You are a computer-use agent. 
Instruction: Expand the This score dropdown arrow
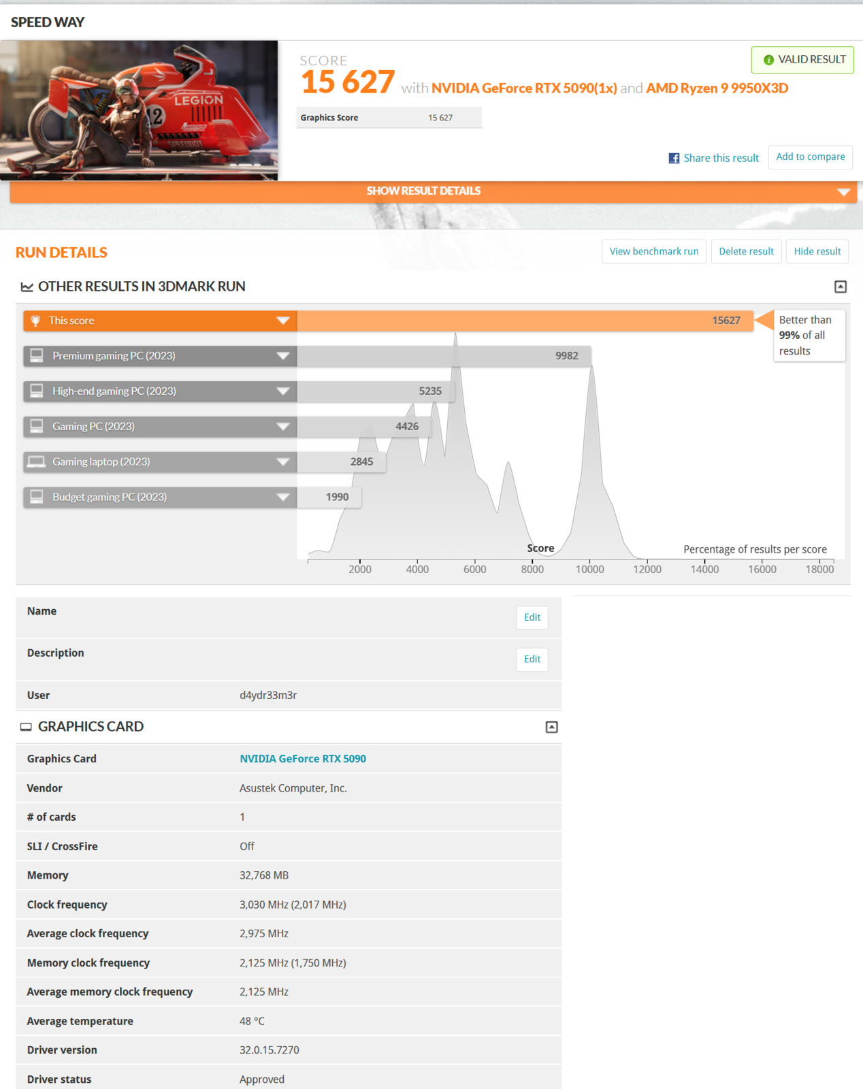click(x=283, y=321)
